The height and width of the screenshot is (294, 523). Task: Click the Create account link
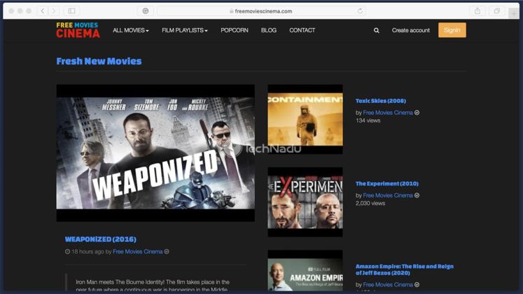(410, 30)
